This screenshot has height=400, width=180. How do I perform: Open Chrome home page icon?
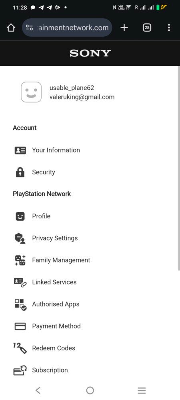[11, 28]
